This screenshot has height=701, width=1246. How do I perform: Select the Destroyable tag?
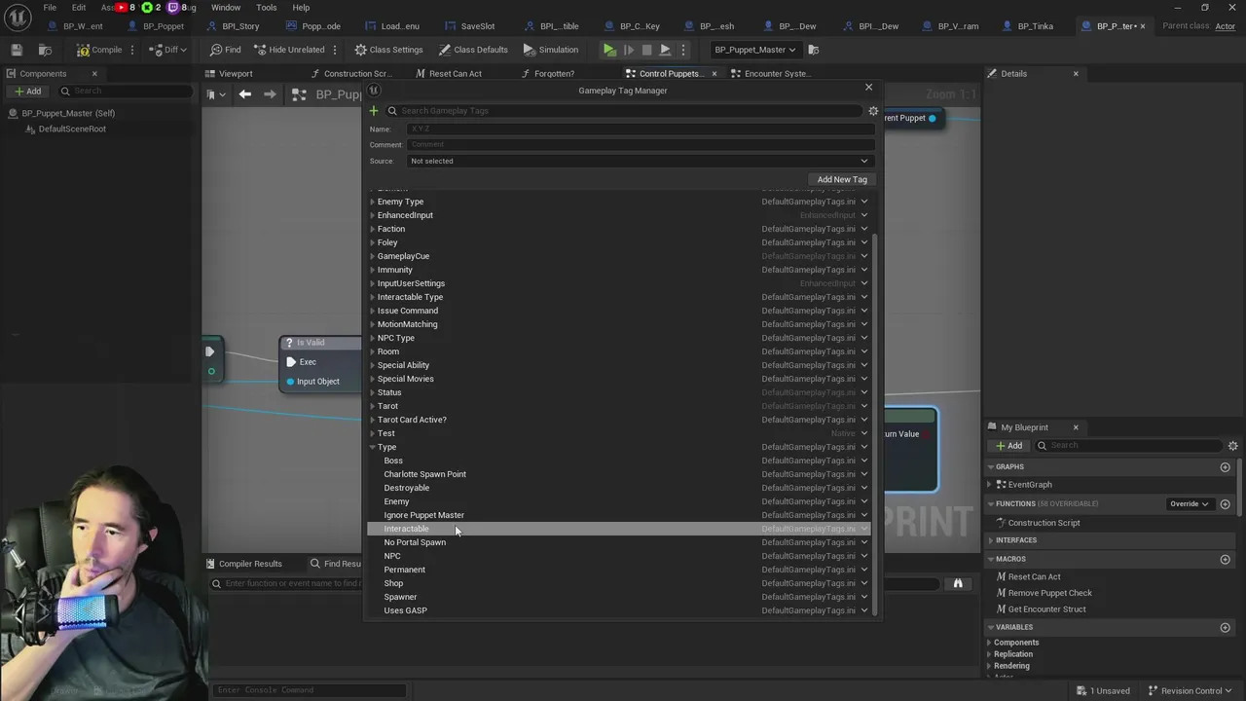point(406,488)
